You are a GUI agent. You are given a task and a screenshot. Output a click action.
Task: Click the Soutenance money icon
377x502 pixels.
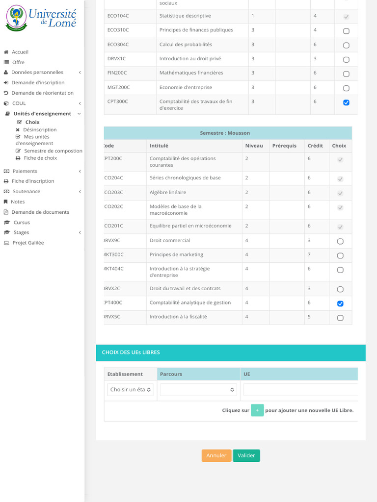(x=6, y=192)
